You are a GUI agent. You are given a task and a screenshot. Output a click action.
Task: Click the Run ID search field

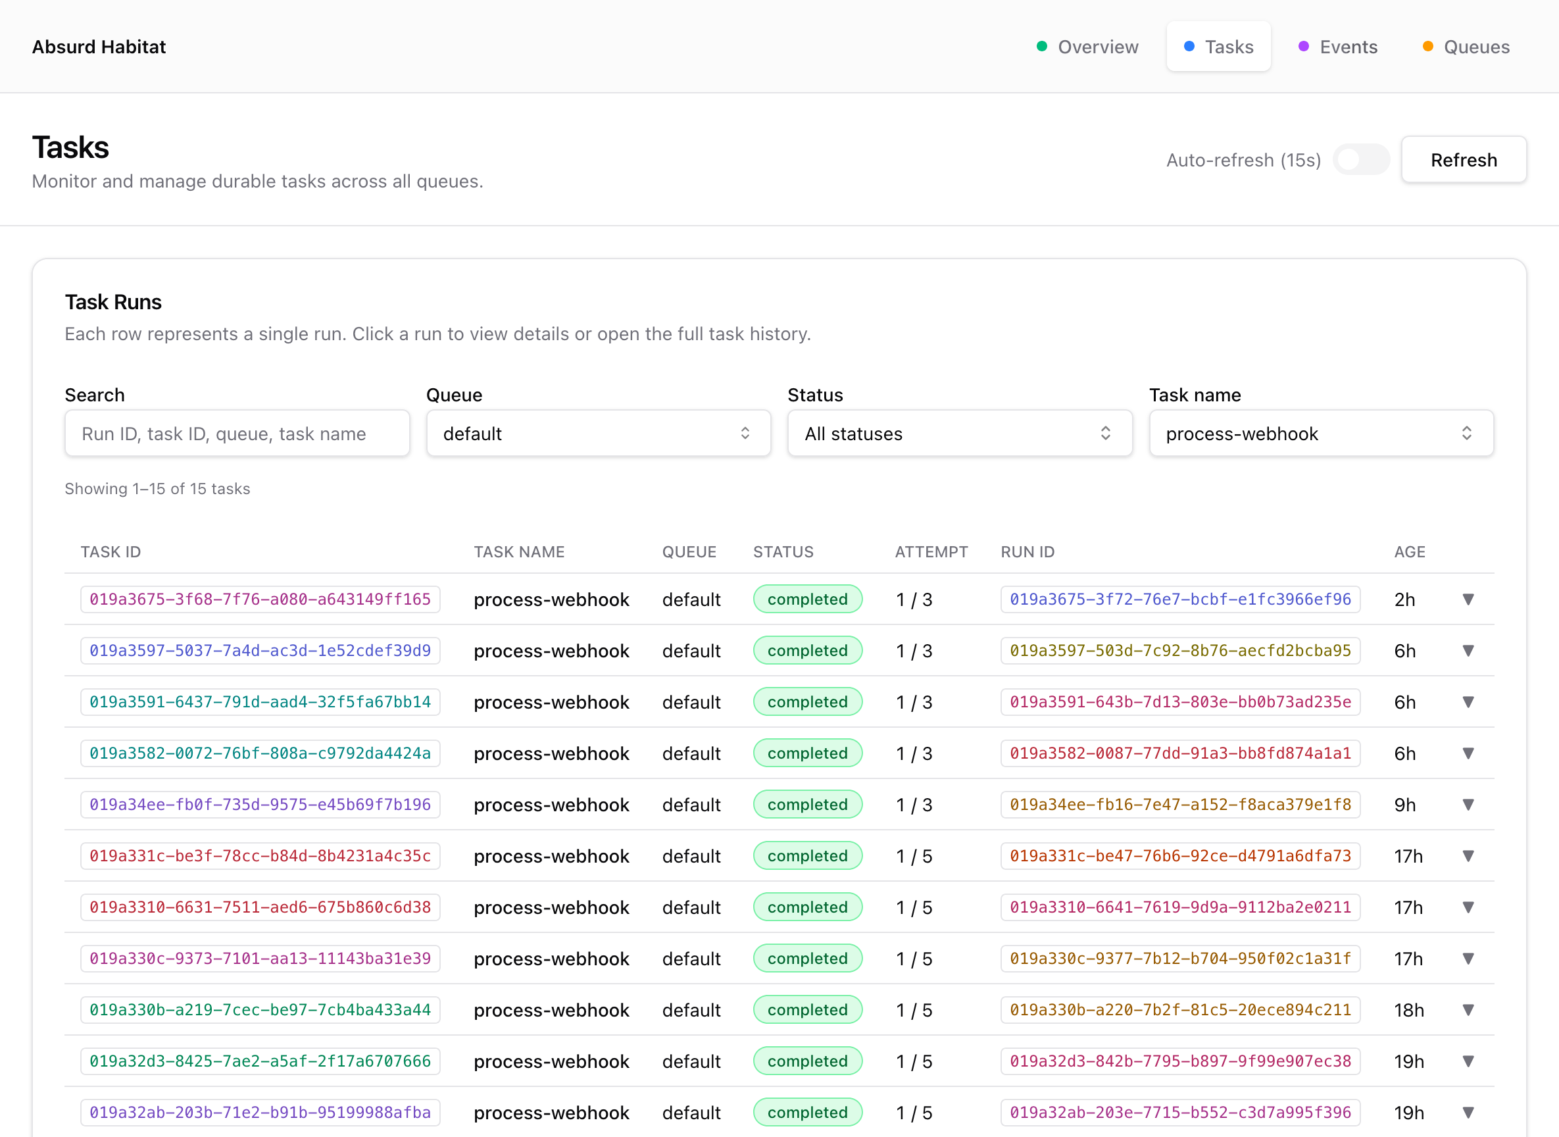(x=237, y=433)
